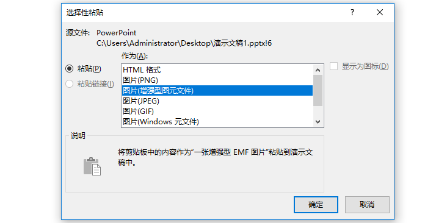Click scrollbar track below the thumb

tap(318, 111)
